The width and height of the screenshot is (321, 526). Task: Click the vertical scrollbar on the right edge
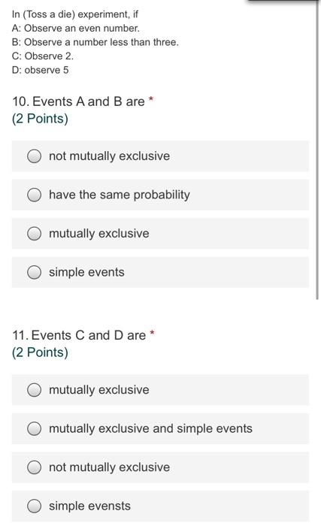tap(317, 151)
